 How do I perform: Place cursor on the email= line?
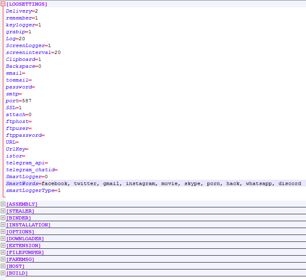click(x=15, y=73)
